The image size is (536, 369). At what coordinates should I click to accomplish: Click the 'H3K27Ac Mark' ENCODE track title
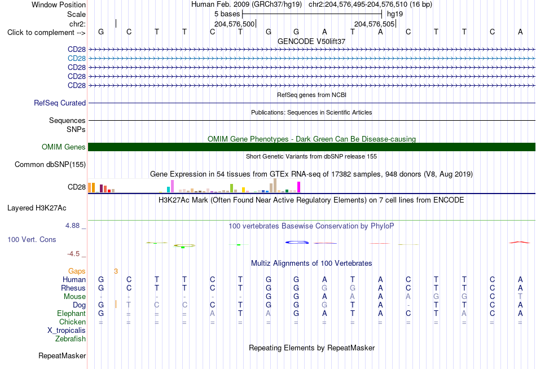click(311, 200)
